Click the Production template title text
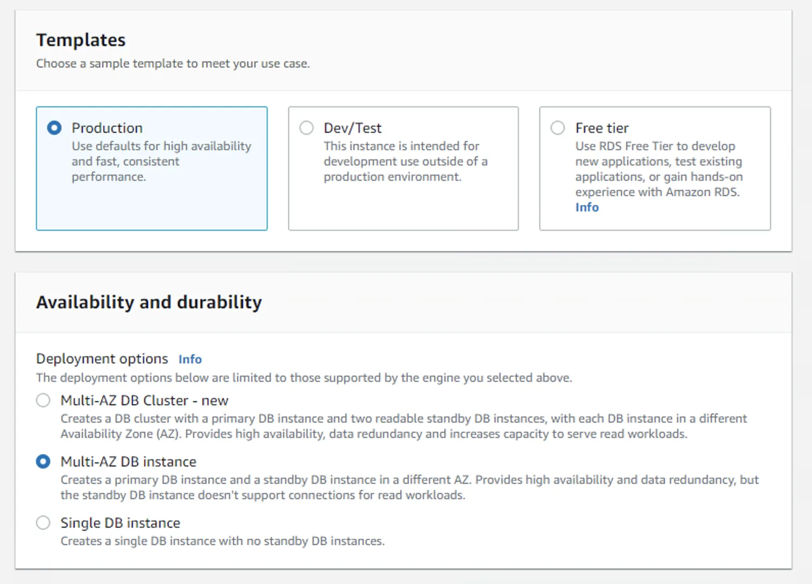 tap(107, 128)
